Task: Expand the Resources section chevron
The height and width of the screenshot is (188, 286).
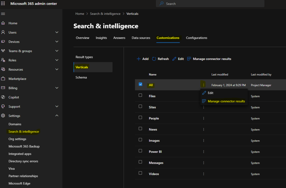Action: tap(57, 69)
